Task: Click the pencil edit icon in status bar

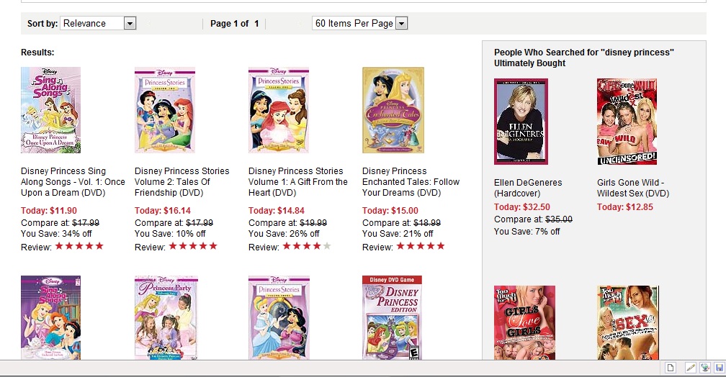Action: tap(690, 368)
